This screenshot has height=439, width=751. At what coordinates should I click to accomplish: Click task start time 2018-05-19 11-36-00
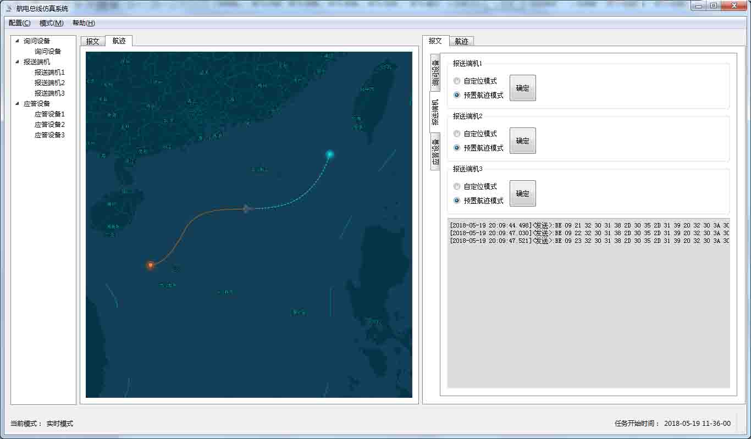(x=697, y=424)
